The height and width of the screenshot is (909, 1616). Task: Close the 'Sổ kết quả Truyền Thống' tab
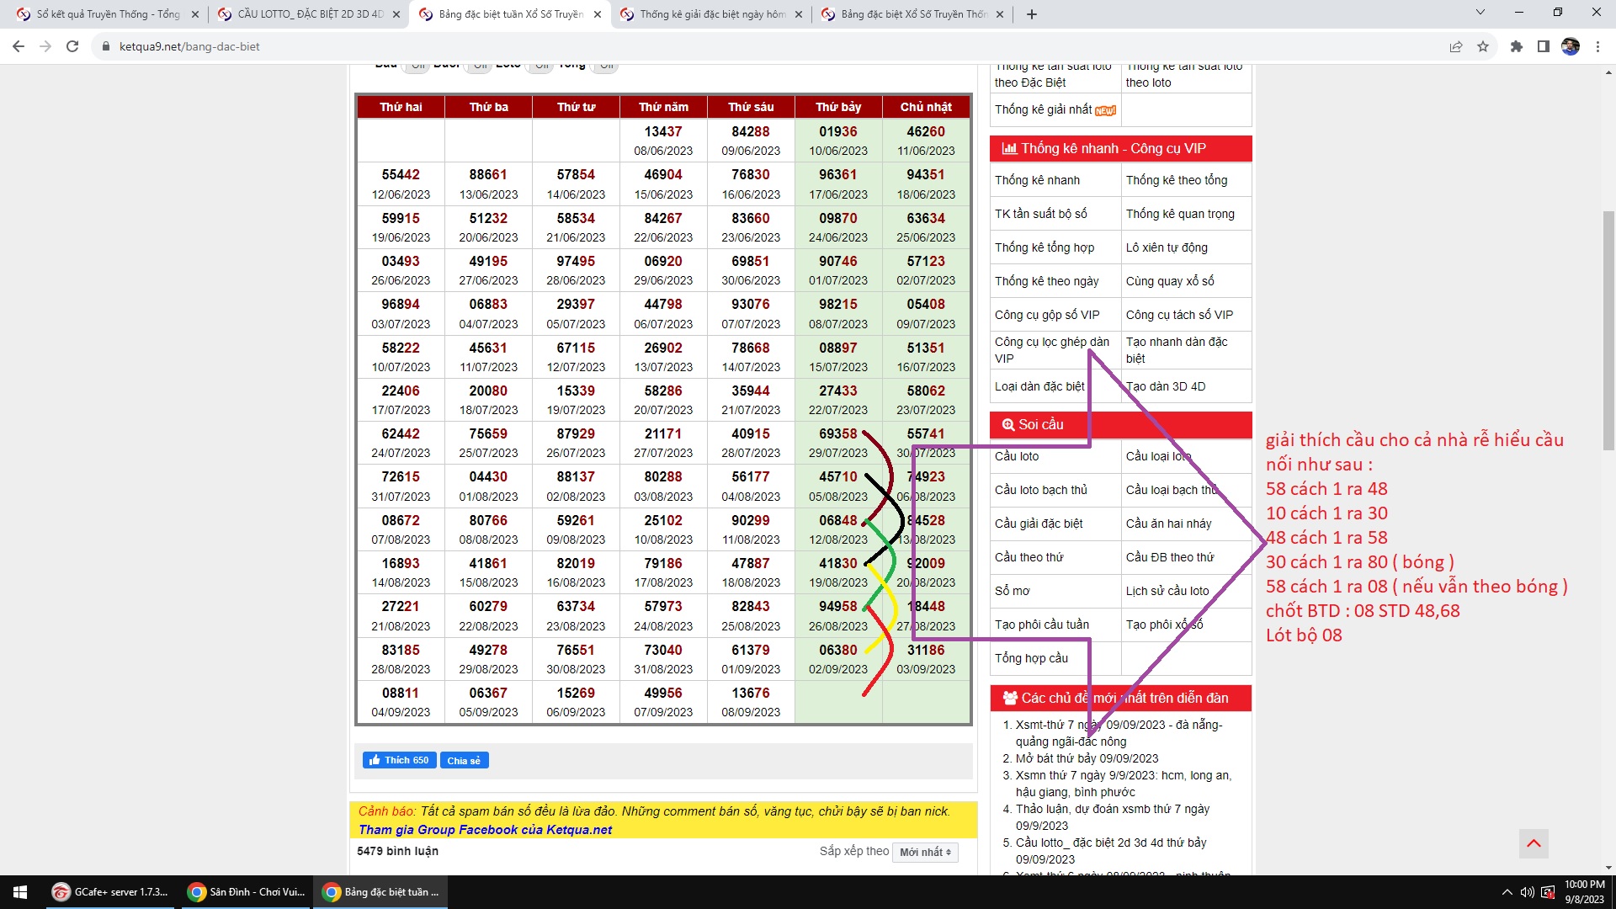tap(194, 14)
